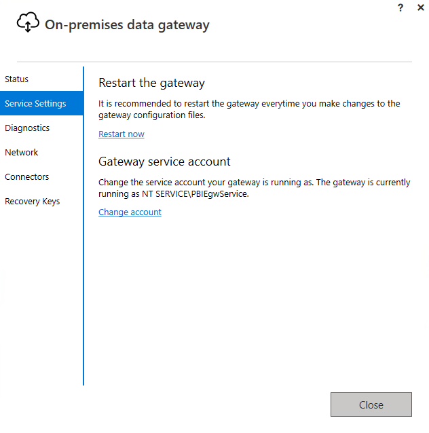Close the window with the X icon
The width and height of the screenshot is (429, 433).
coord(421,7)
